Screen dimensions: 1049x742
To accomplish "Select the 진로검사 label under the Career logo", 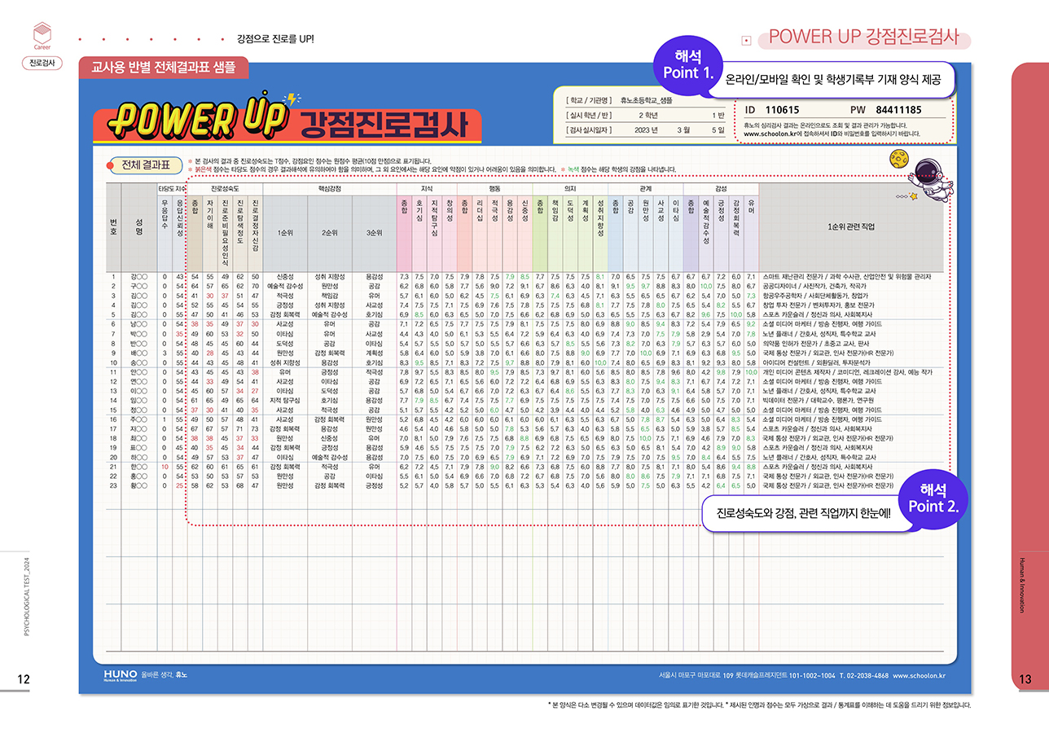I will point(42,63).
